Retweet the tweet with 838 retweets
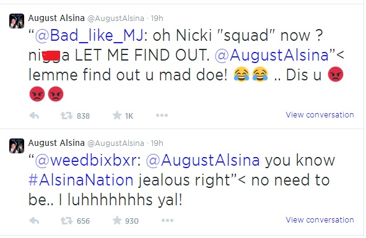366x238 pixels. pyautogui.click(x=66, y=116)
